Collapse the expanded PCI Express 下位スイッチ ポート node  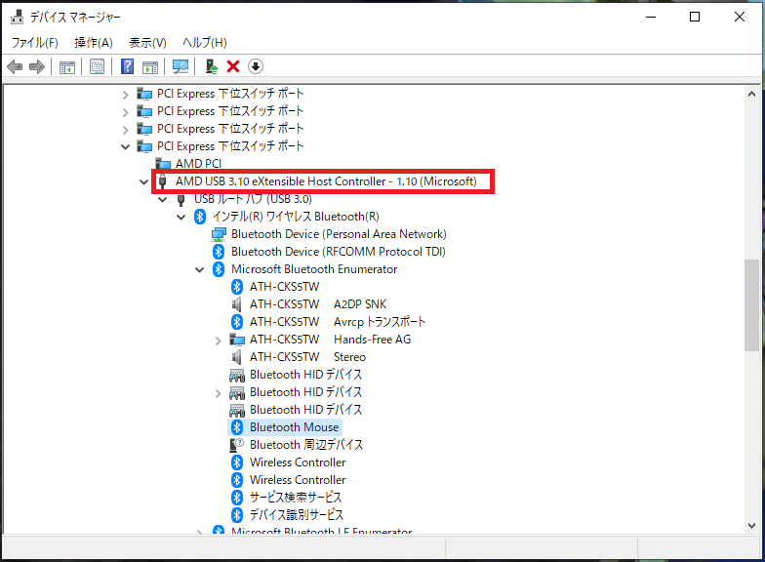click(x=125, y=146)
